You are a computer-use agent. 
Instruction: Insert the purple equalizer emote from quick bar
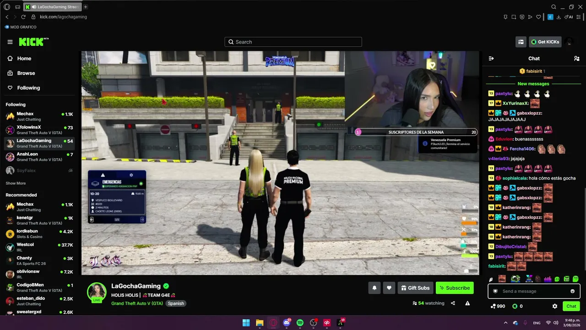pyautogui.click(x=548, y=279)
